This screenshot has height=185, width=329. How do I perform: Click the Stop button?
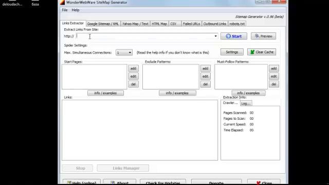coord(78,168)
